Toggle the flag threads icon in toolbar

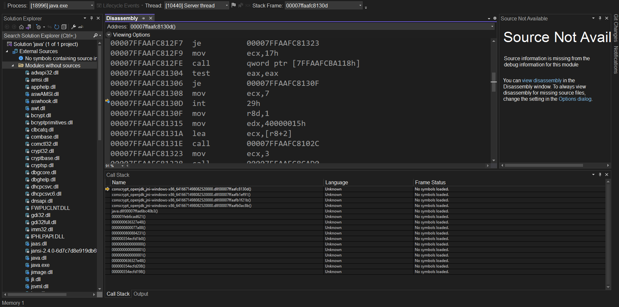(x=233, y=5)
